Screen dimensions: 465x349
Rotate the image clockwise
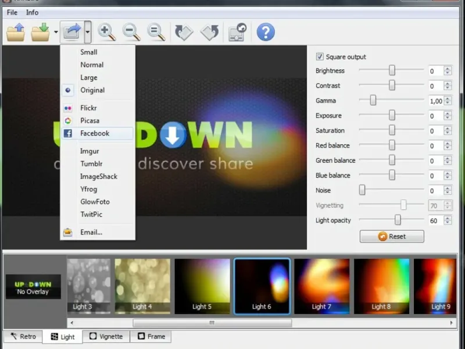(x=184, y=32)
